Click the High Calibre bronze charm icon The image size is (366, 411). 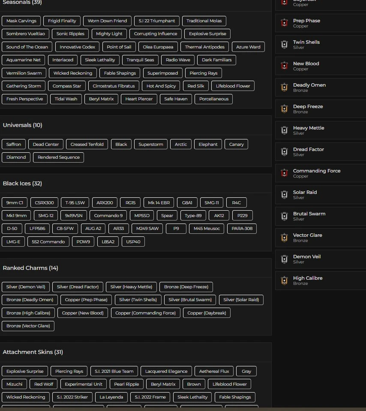point(284,281)
